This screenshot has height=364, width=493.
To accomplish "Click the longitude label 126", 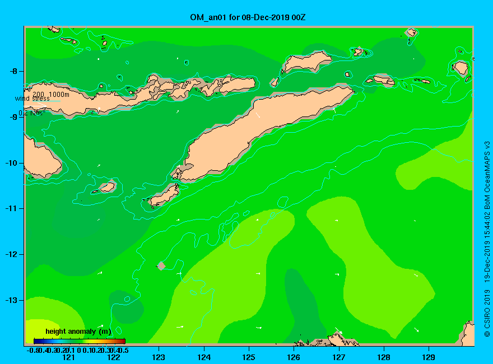I will [294, 357].
